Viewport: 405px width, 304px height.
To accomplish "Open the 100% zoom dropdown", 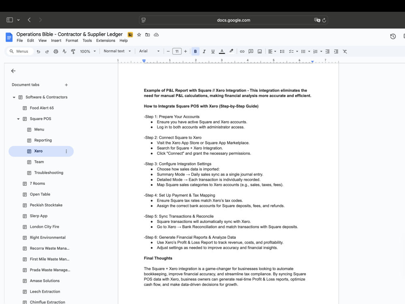I will point(88,51).
